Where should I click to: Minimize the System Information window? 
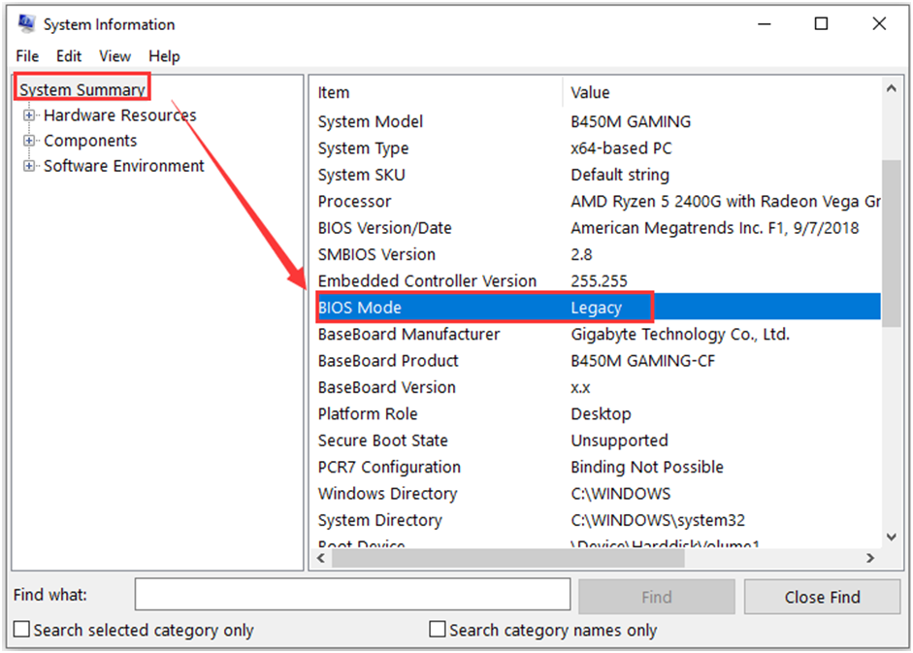point(765,24)
